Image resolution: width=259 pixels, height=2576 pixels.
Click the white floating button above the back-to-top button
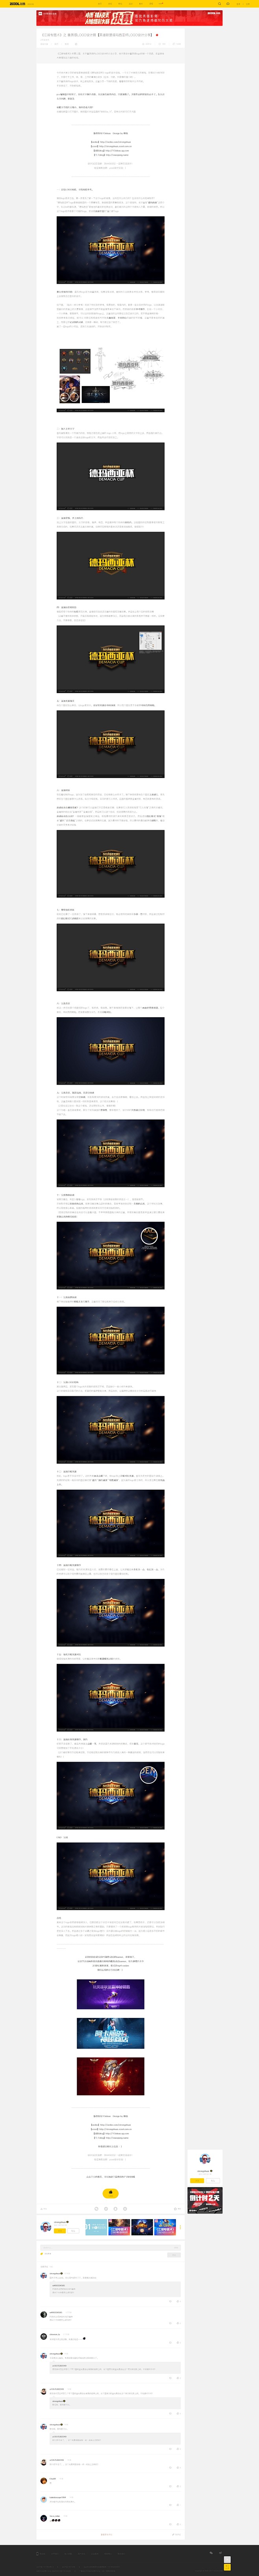pyautogui.click(x=227, y=2559)
